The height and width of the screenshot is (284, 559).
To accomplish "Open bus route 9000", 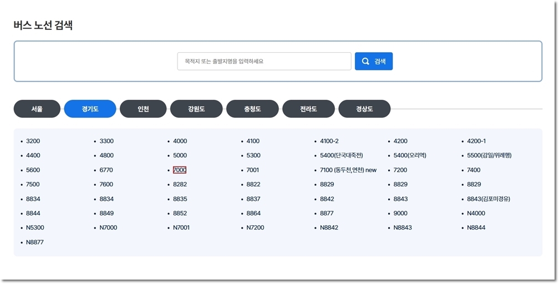I will click(x=400, y=214).
